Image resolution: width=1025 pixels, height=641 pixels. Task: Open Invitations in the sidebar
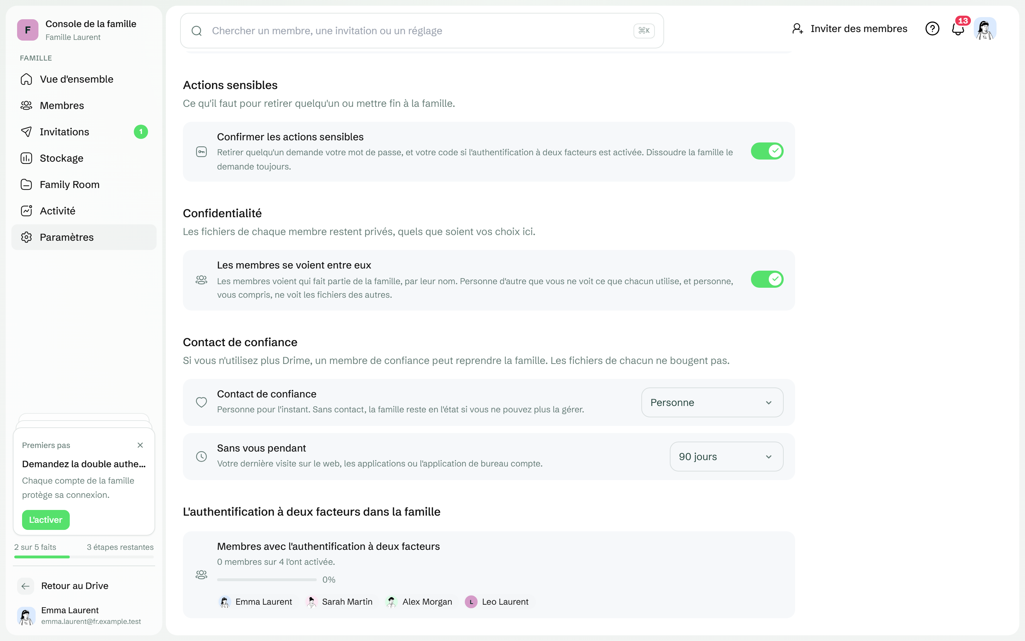[84, 132]
